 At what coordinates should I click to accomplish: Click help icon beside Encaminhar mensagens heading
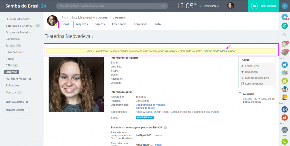[165, 128]
